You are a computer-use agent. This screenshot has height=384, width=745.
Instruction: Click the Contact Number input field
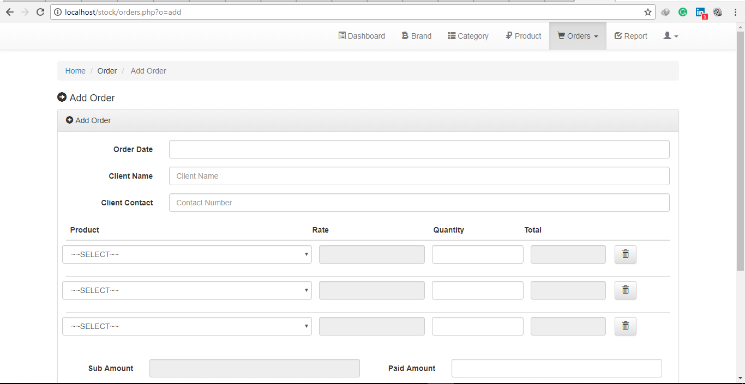click(x=419, y=203)
